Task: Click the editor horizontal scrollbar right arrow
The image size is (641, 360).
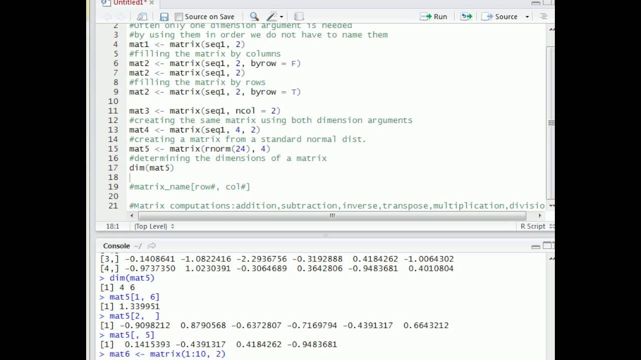Action: point(540,215)
